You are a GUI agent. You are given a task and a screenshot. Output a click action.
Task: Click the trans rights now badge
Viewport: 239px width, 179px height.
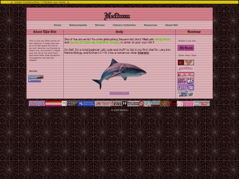click(202, 103)
